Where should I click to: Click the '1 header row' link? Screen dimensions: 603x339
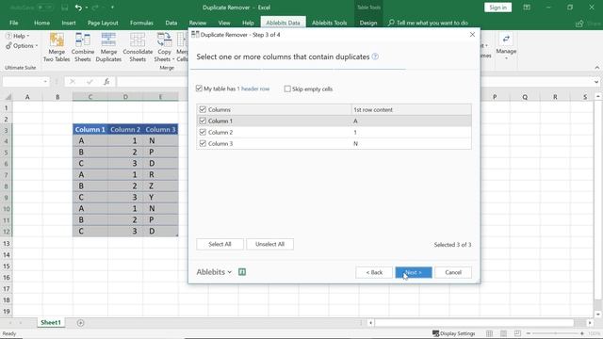coord(253,89)
